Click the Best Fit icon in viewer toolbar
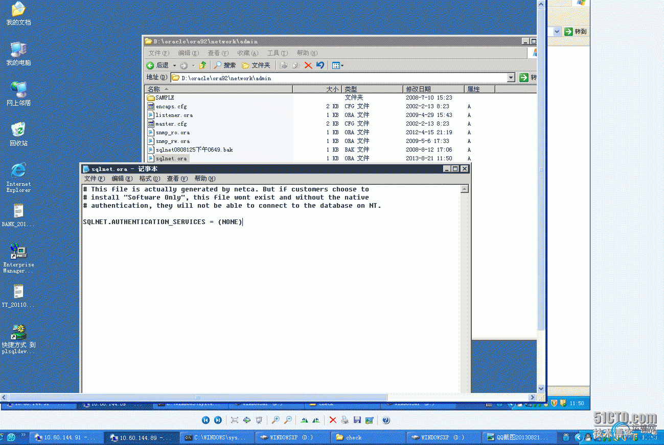Screen dimensions: 664x445 coord(235,420)
